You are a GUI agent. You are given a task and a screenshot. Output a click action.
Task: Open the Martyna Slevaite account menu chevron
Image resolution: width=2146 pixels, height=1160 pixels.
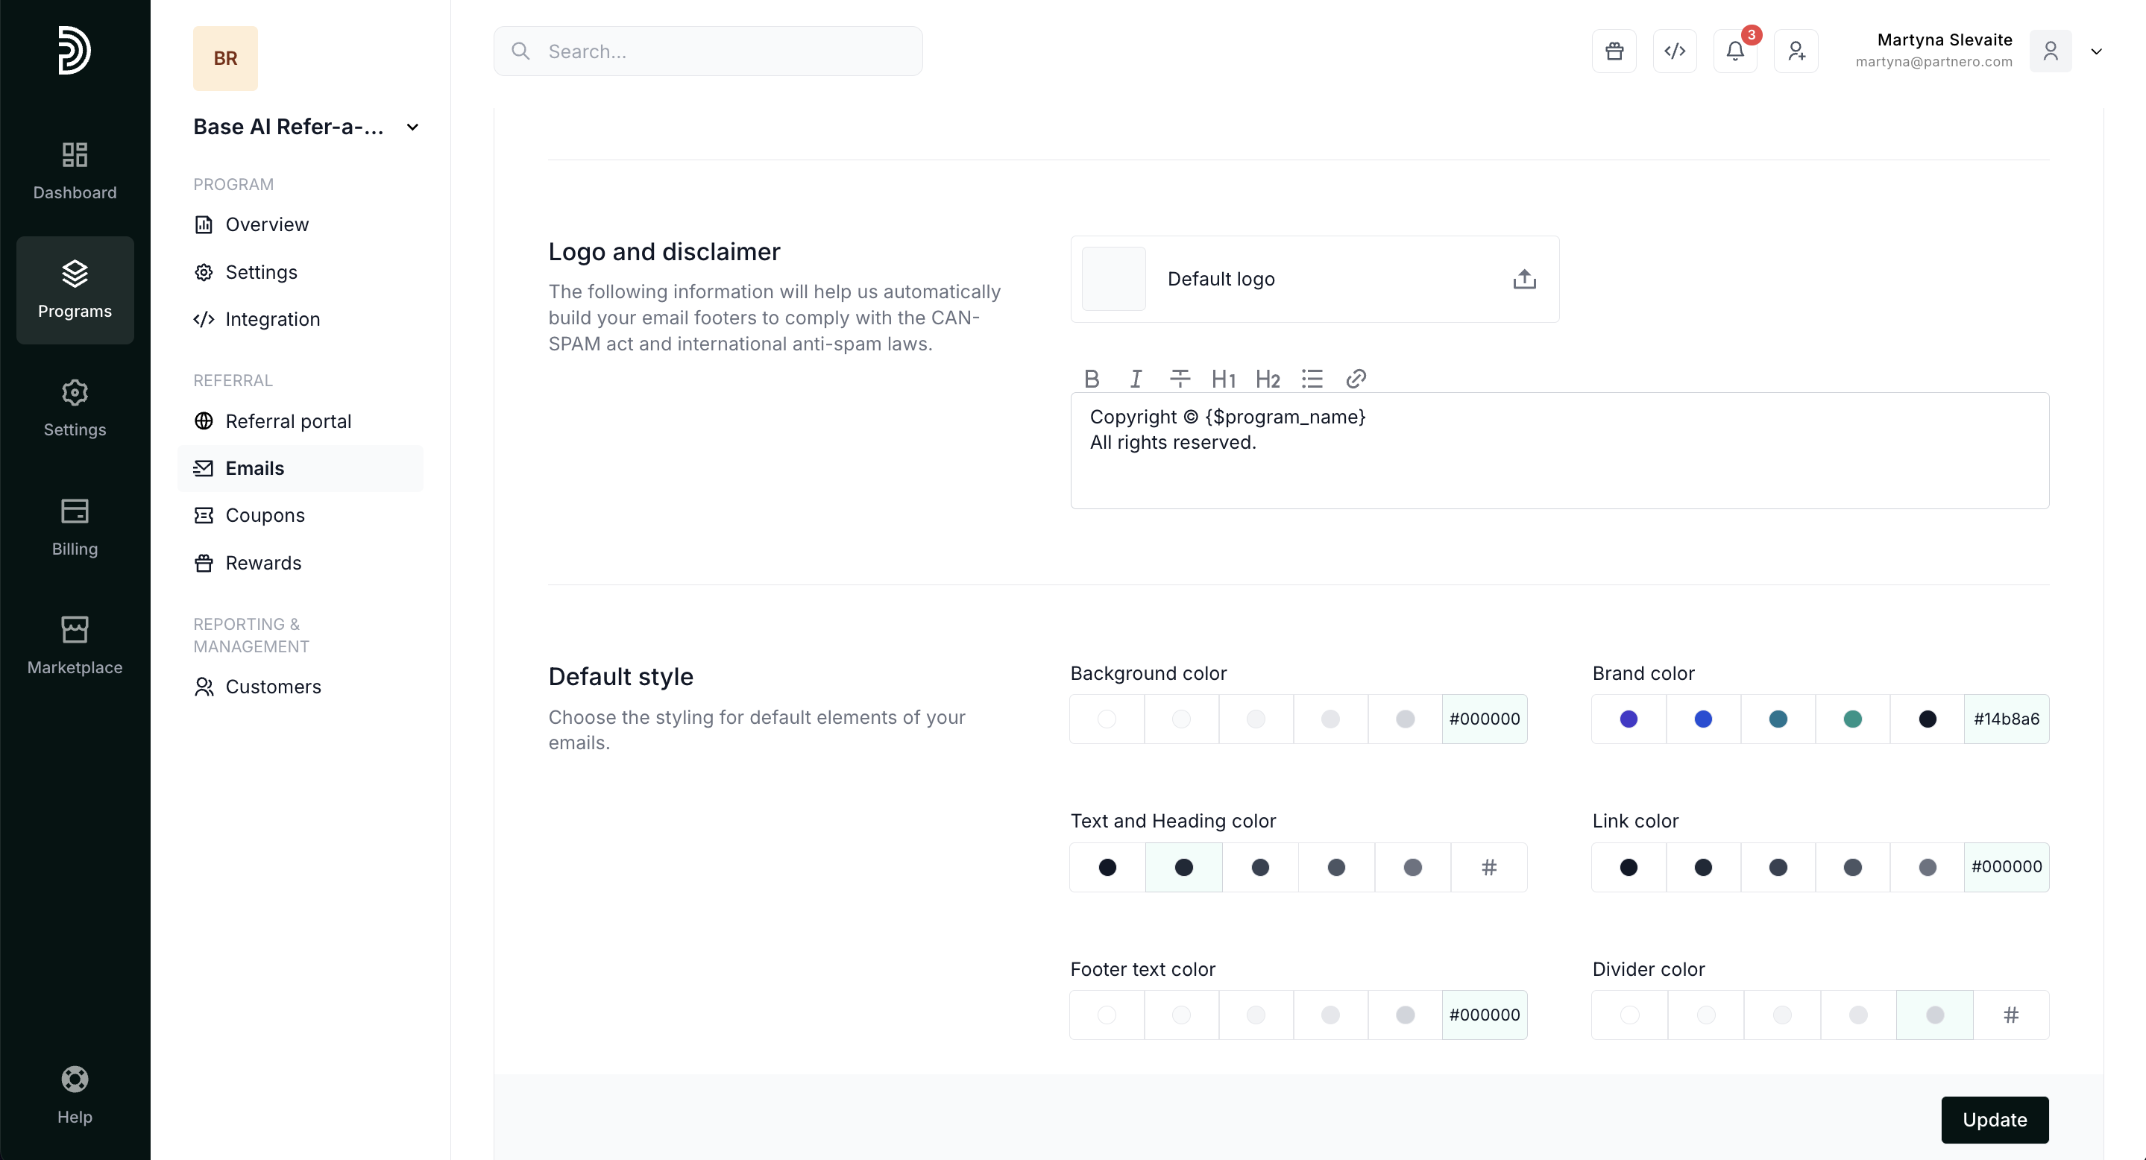coord(2096,51)
